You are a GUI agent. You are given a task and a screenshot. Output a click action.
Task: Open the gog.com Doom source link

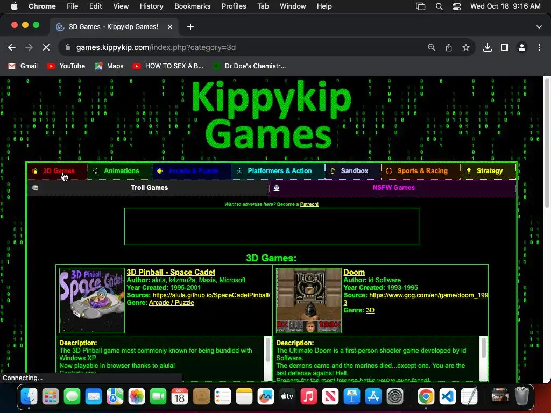click(x=428, y=295)
